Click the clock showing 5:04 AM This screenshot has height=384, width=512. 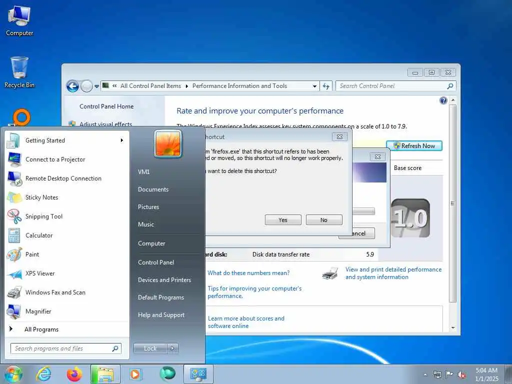click(x=486, y=374)
